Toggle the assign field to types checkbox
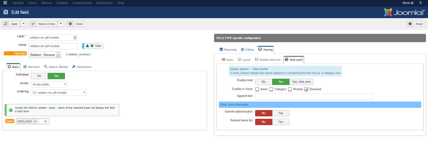 (x=11, y=110)
